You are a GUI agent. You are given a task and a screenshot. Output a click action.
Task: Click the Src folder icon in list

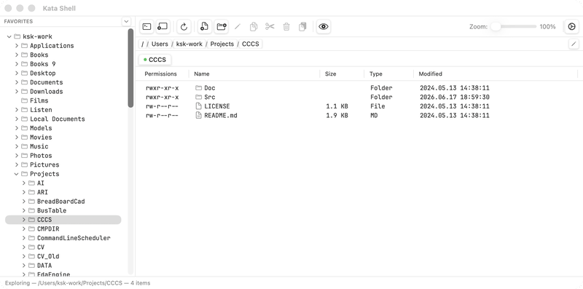point(198,97)
